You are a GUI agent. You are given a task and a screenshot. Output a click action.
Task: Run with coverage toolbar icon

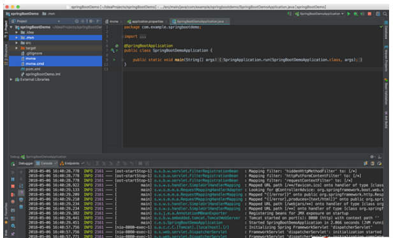(x=362, y=14)
